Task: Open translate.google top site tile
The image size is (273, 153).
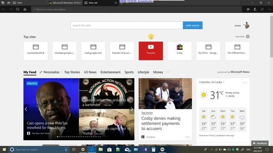Action: point(64,51)
